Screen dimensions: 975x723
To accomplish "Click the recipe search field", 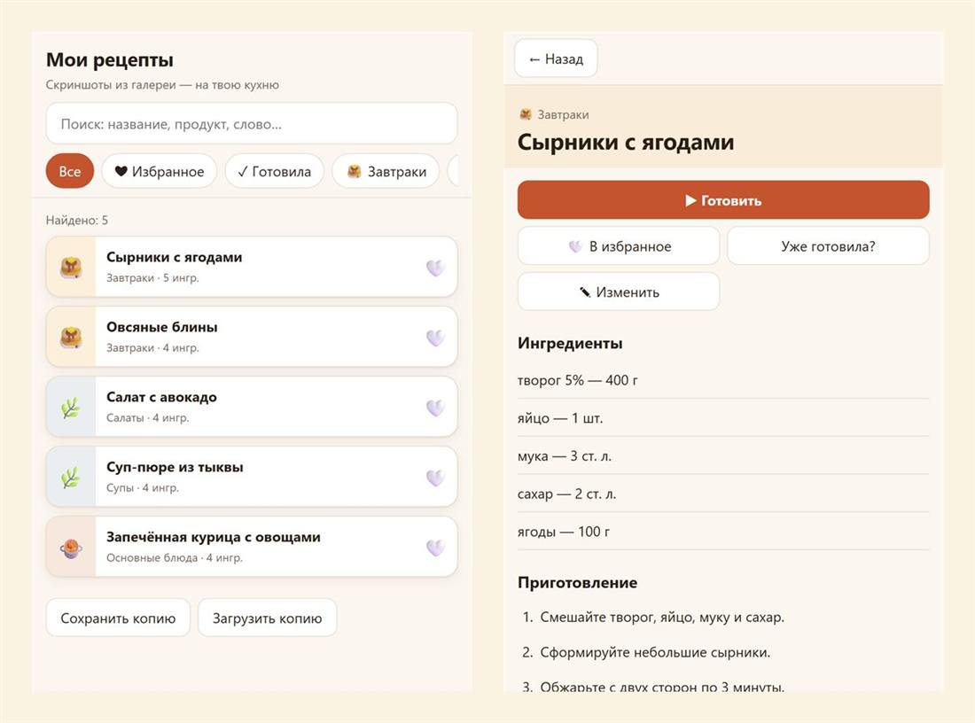I will click(251, 124).
